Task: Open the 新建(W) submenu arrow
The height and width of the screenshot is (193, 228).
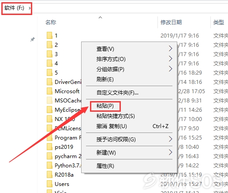Action: click(x=170, y=152)
